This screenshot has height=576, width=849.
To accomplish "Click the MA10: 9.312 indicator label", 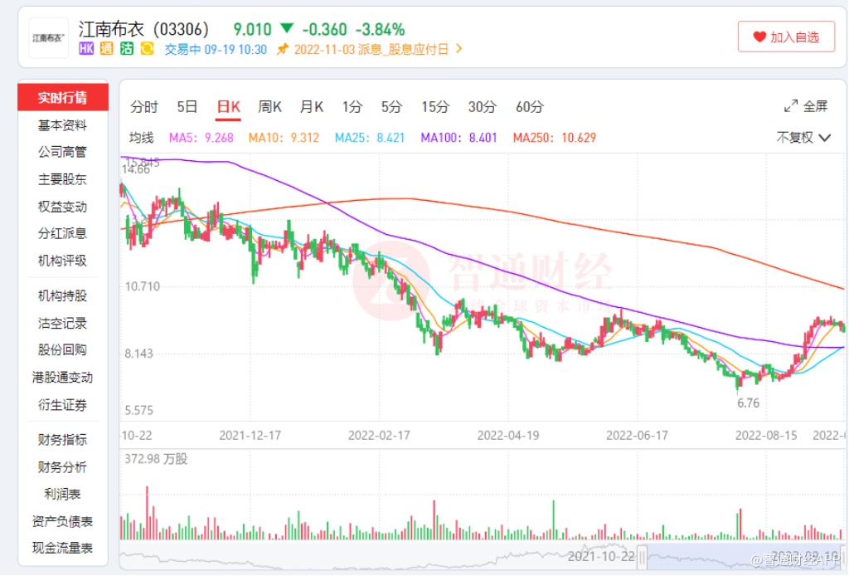I will pos(284,138).
